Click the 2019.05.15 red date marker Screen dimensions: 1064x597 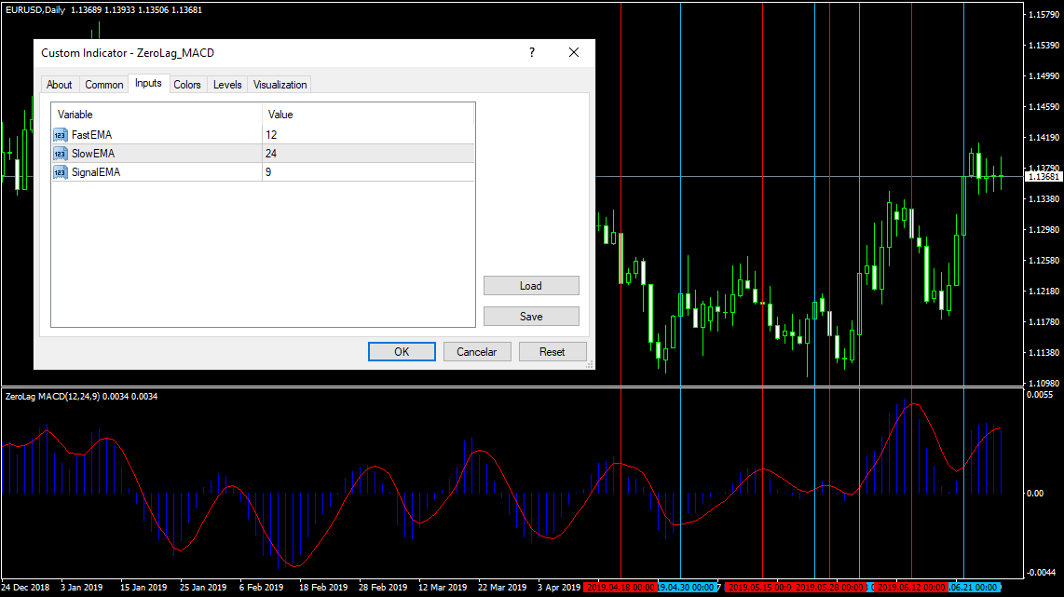[x=758, y=588]
